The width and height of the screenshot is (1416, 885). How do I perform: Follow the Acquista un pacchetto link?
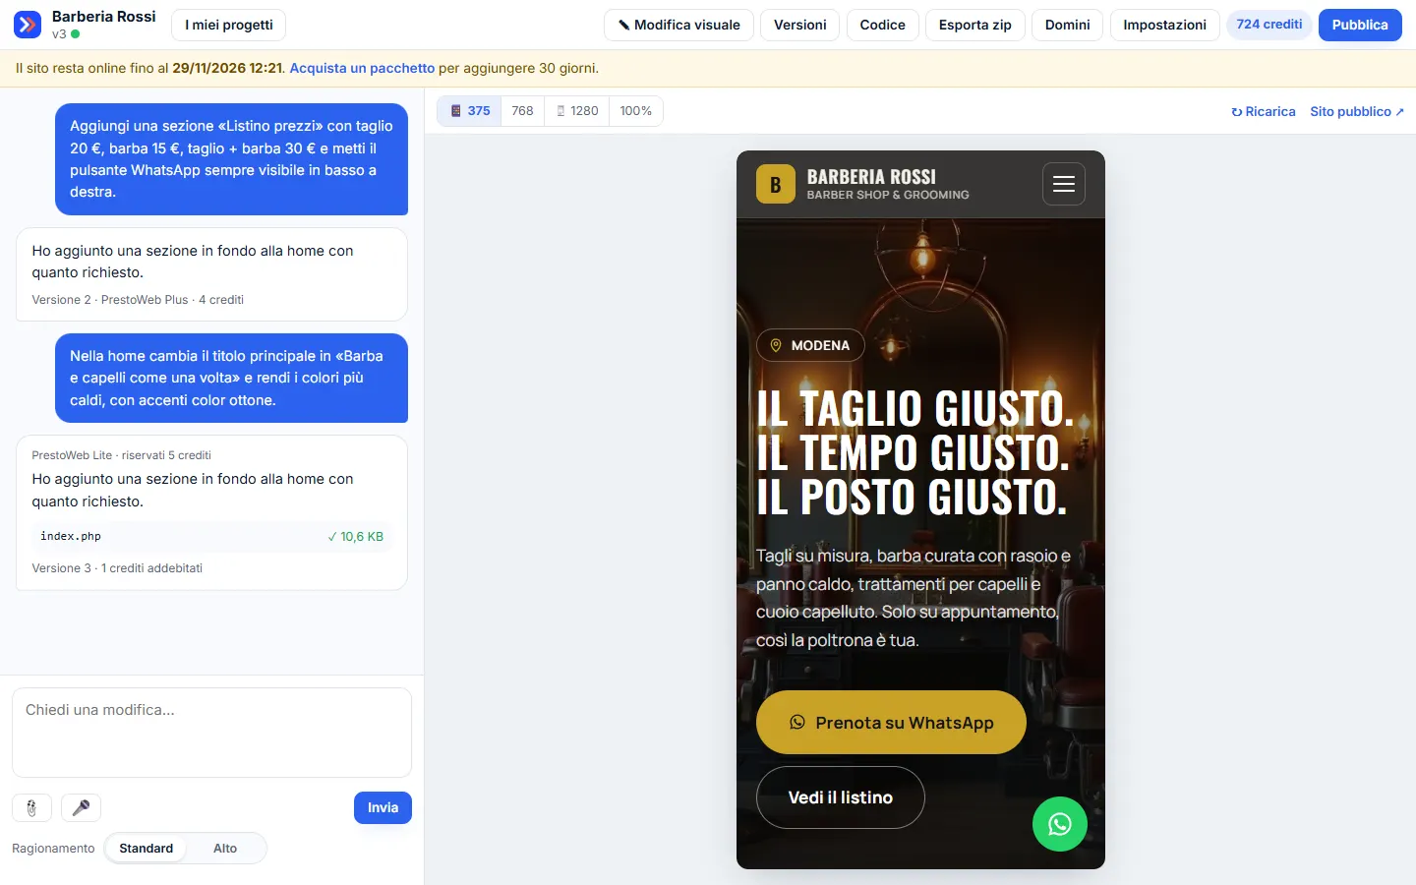[362, 69]
